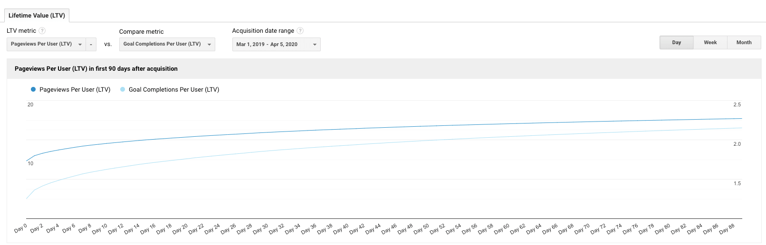Image resolution: width=766 pixels, height=245 pixels.
Task: Switch chart granularity to Day
Action: point(677,42)
